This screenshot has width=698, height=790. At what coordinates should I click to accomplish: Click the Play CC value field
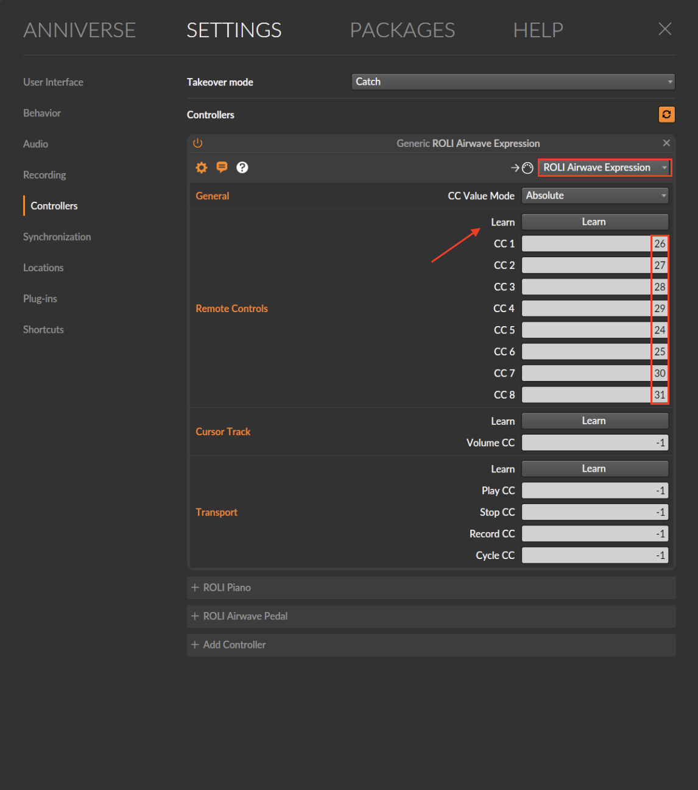595,491
